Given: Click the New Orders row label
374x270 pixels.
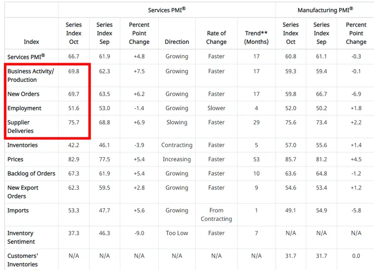Looking at the screenshot, I should pyautogui.click(x=23, y=94).
